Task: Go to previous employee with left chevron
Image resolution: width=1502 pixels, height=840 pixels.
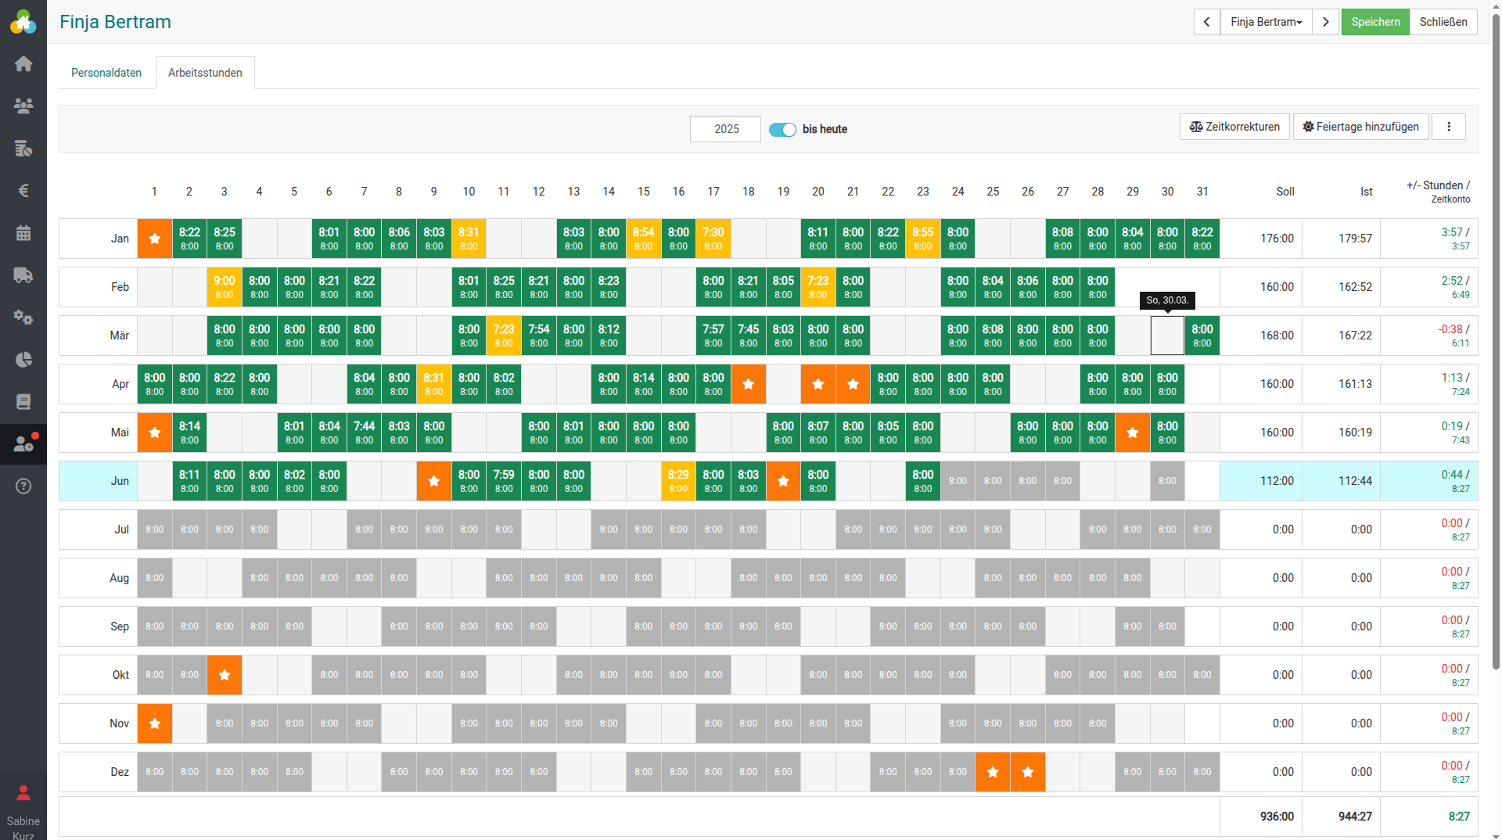Action: [1206, 22]
